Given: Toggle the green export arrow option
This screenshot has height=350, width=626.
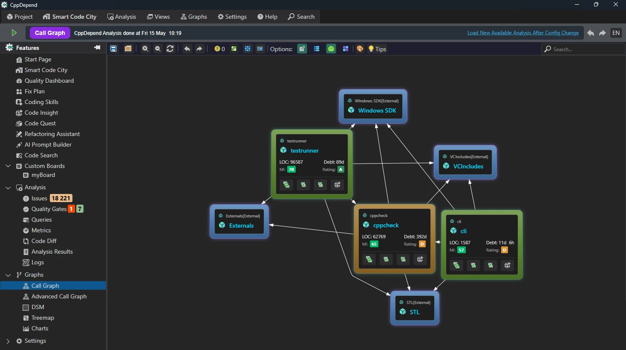Looking at the screenshot, I should [x=302, y=49].
